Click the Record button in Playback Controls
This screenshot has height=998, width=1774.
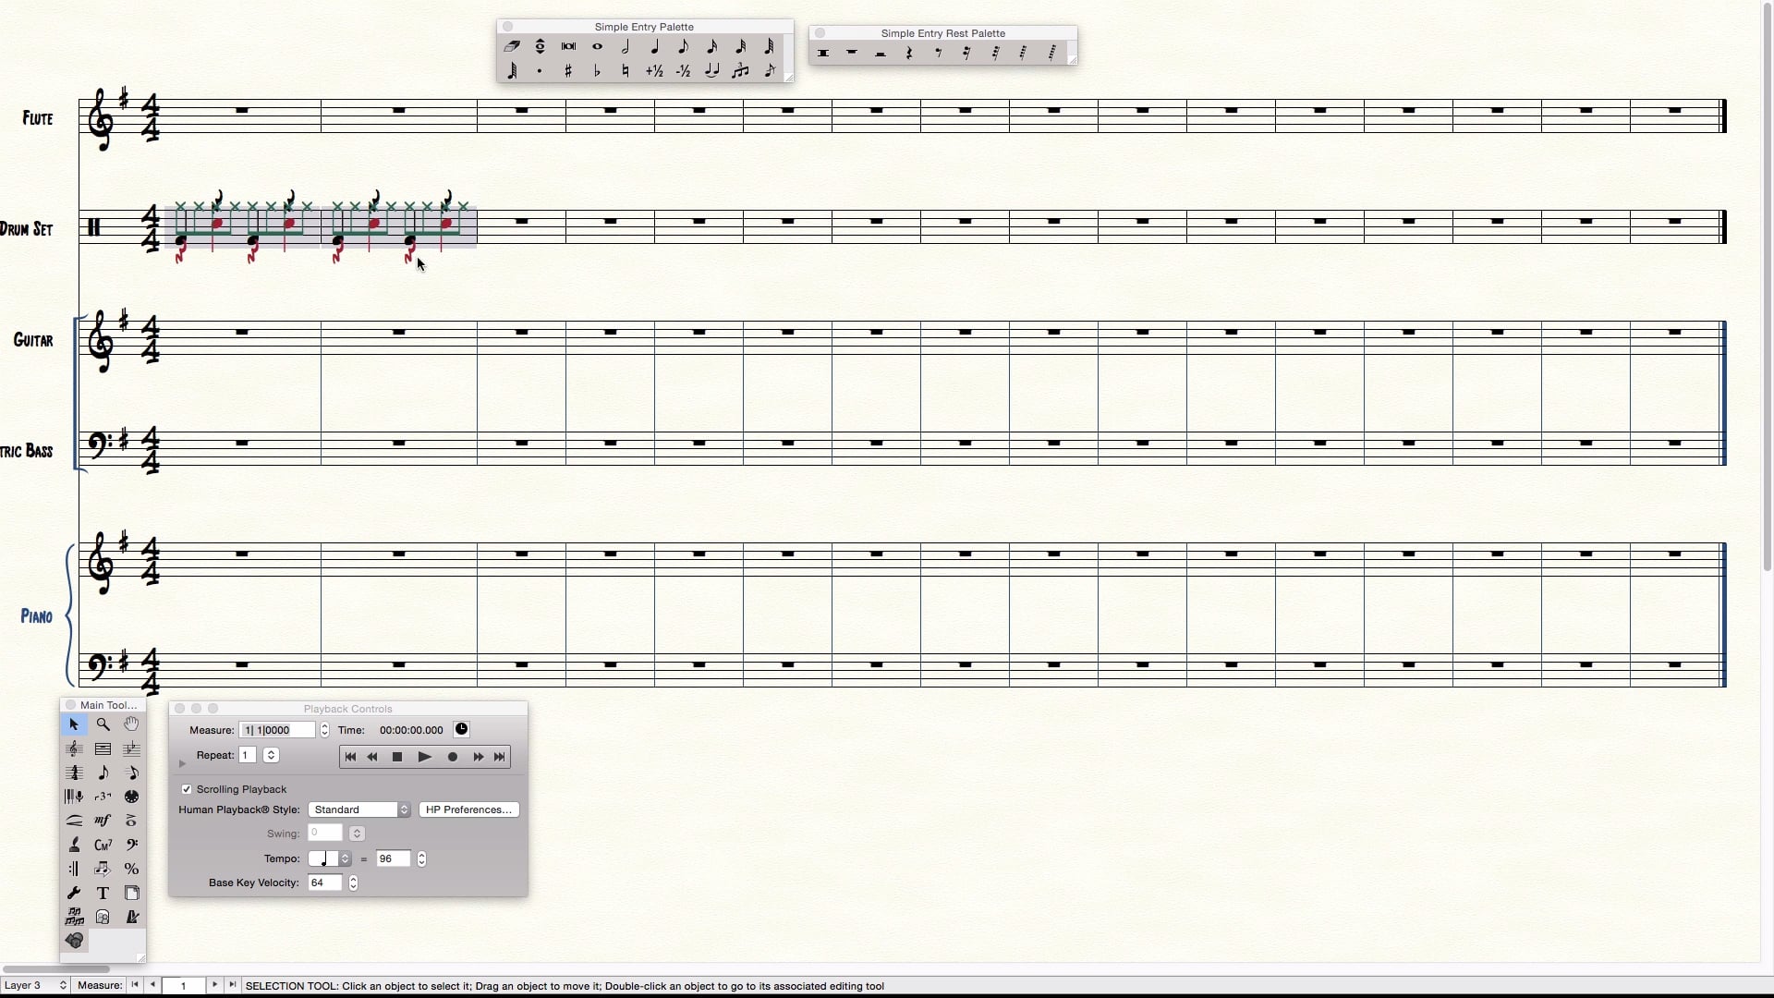pyautogui.click(x=452, y=757)
